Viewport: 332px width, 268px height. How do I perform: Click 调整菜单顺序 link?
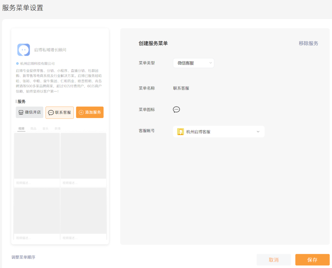tap(23, 257)
